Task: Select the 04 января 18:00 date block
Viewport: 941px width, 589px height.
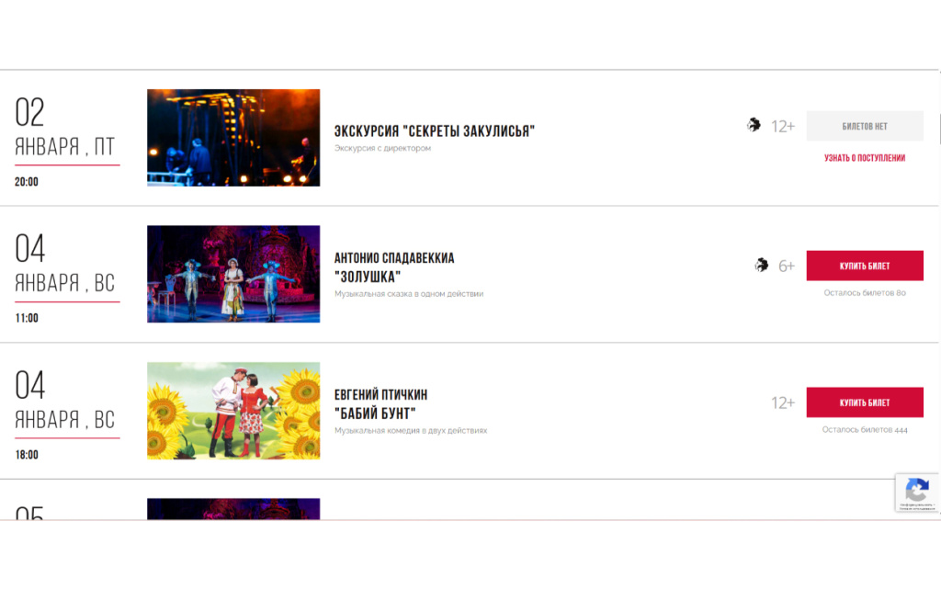Action: pos(66,413)
